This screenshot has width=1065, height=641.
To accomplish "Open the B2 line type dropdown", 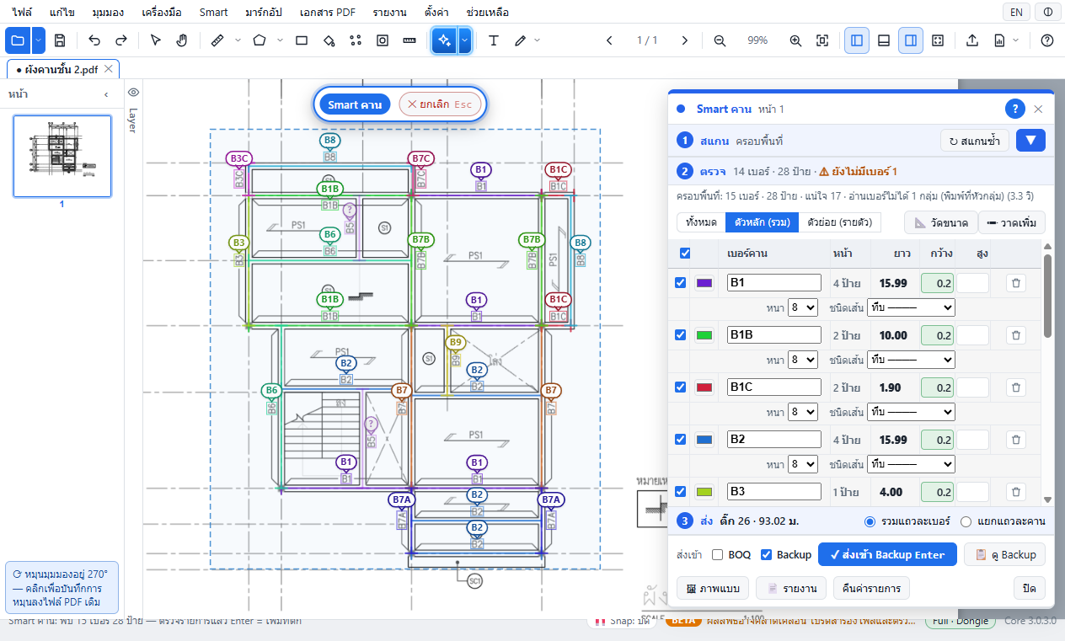I will pos(911,464).
